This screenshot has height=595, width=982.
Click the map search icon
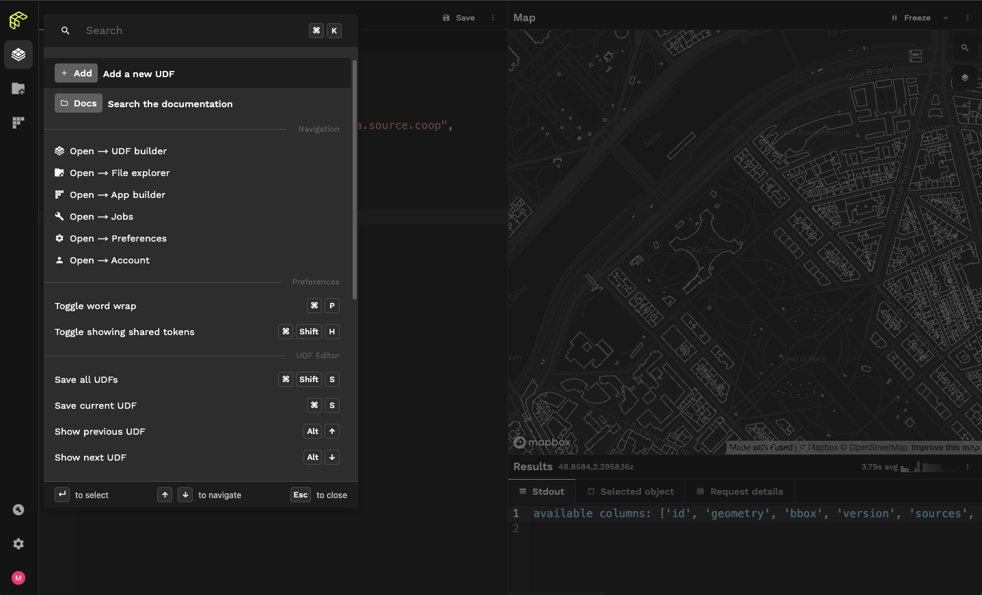click(964, 48)
